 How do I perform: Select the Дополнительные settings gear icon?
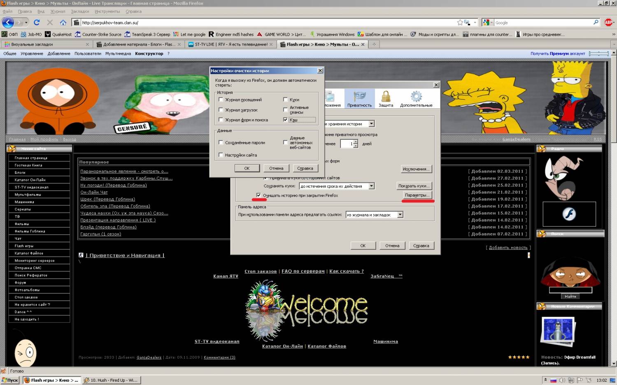[x=416, y=99]
